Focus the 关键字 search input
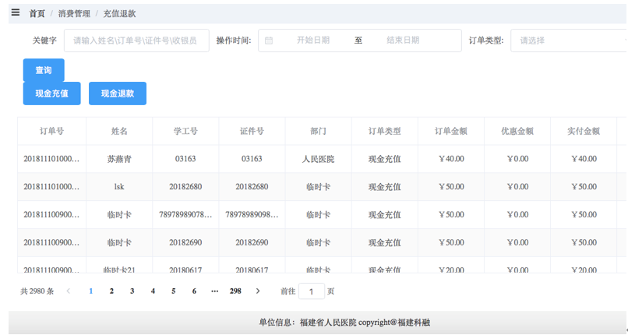This screenshot has height=335, width=628. click(x=136, y=41)
